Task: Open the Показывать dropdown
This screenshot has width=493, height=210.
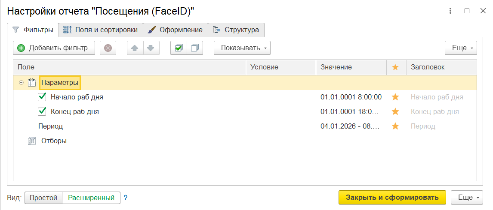Action: 242,48
